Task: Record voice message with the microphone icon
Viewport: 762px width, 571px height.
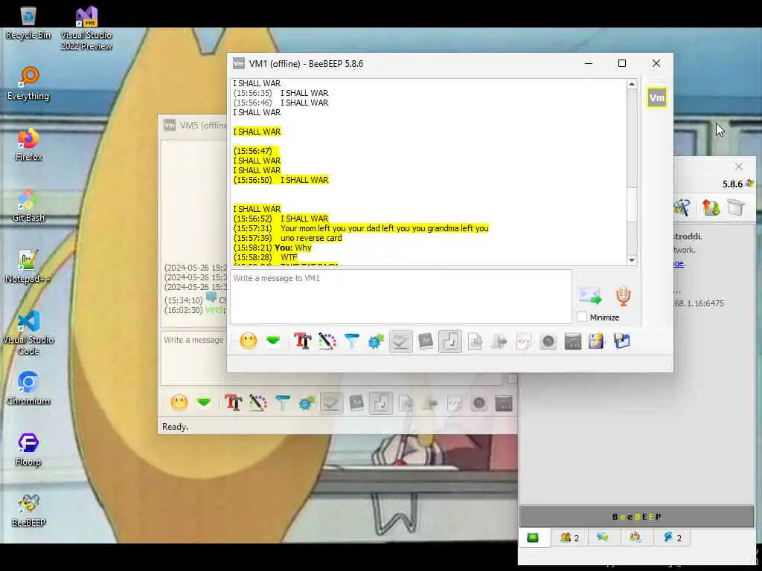Action: [x=623, y=295]
